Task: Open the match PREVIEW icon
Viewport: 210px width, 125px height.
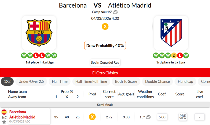Action: [183, 117]
